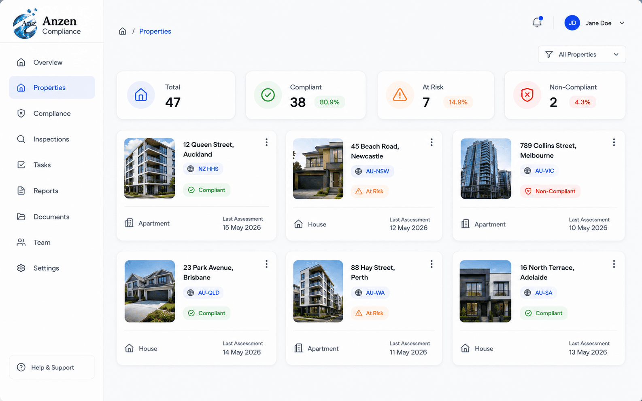Viewport: 642px width, 401px height.
Task: Click the 88 Hay Street apartment photo
Action: tap(318, 291)
